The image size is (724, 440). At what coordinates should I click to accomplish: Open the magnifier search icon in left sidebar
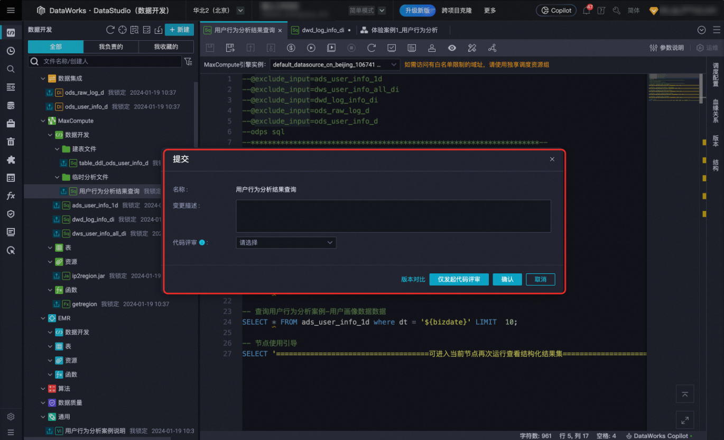(11, 69)
